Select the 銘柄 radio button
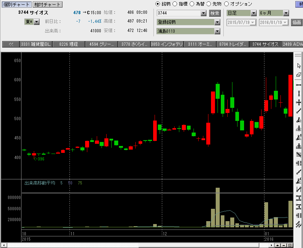 point(158,4)
